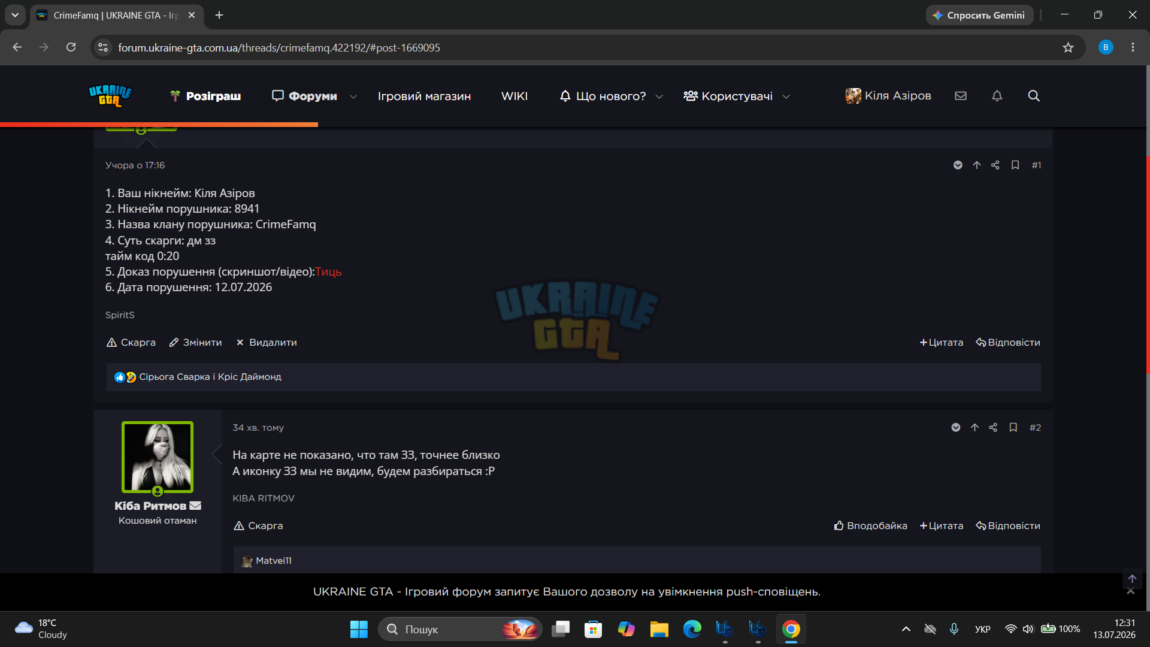The width and height of the screenshot is (1150, 647).
Task: Click the Google Chrome taskbar icon
Action: (x=791, y=629)
